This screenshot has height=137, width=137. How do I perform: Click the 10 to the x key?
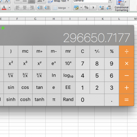pyautogui.click(x=68, y=64)
